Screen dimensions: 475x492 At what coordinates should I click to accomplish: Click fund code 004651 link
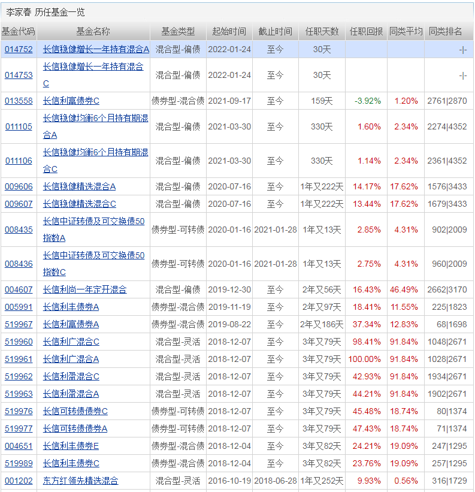click(19, 446)
